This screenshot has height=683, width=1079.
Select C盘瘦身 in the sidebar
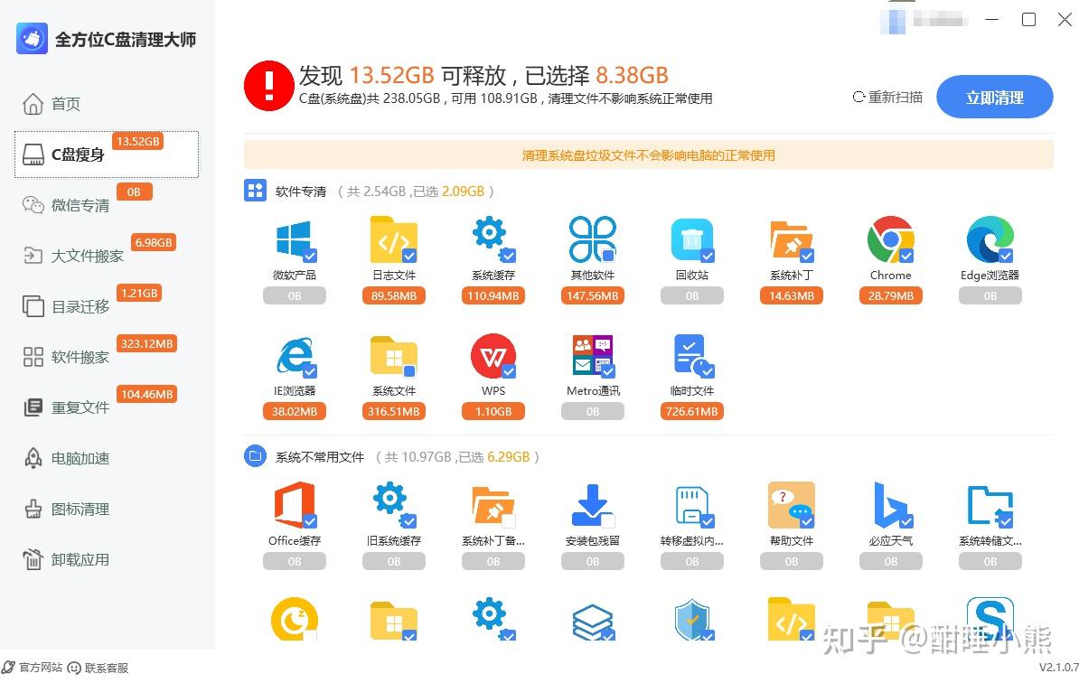(107, 154)
